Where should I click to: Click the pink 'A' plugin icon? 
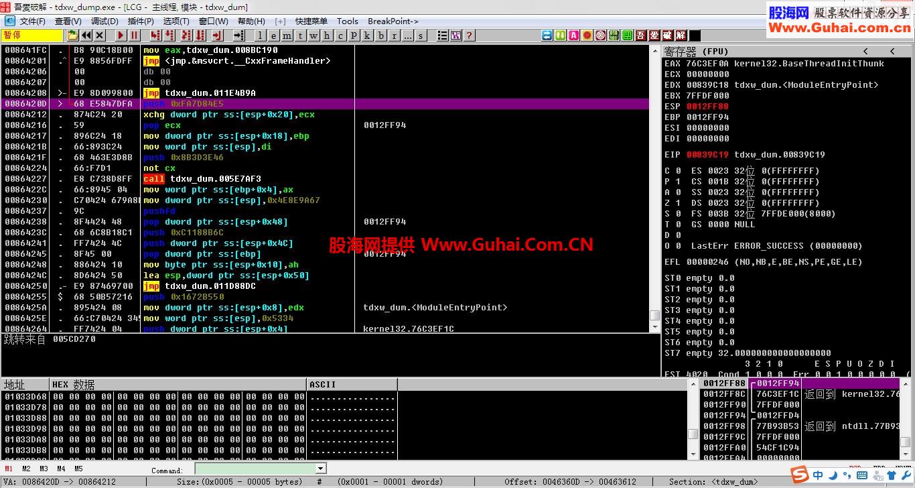point(574,36)
